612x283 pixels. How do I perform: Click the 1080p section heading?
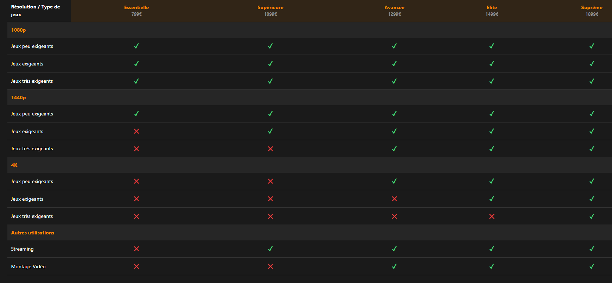pyautogui.click(x=18, y=30)
